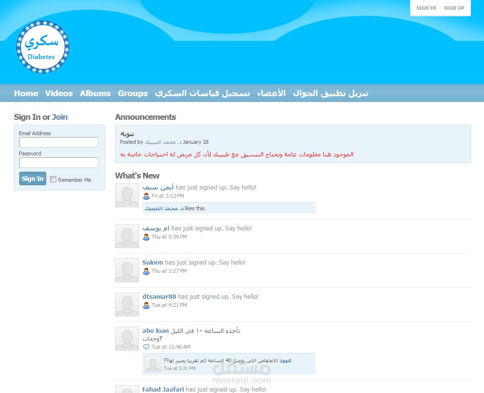Click the د. محمد التنيبيك likes-this name link
Image resolution: width=484 pixels, height=393 pixels.
(164, 208)
